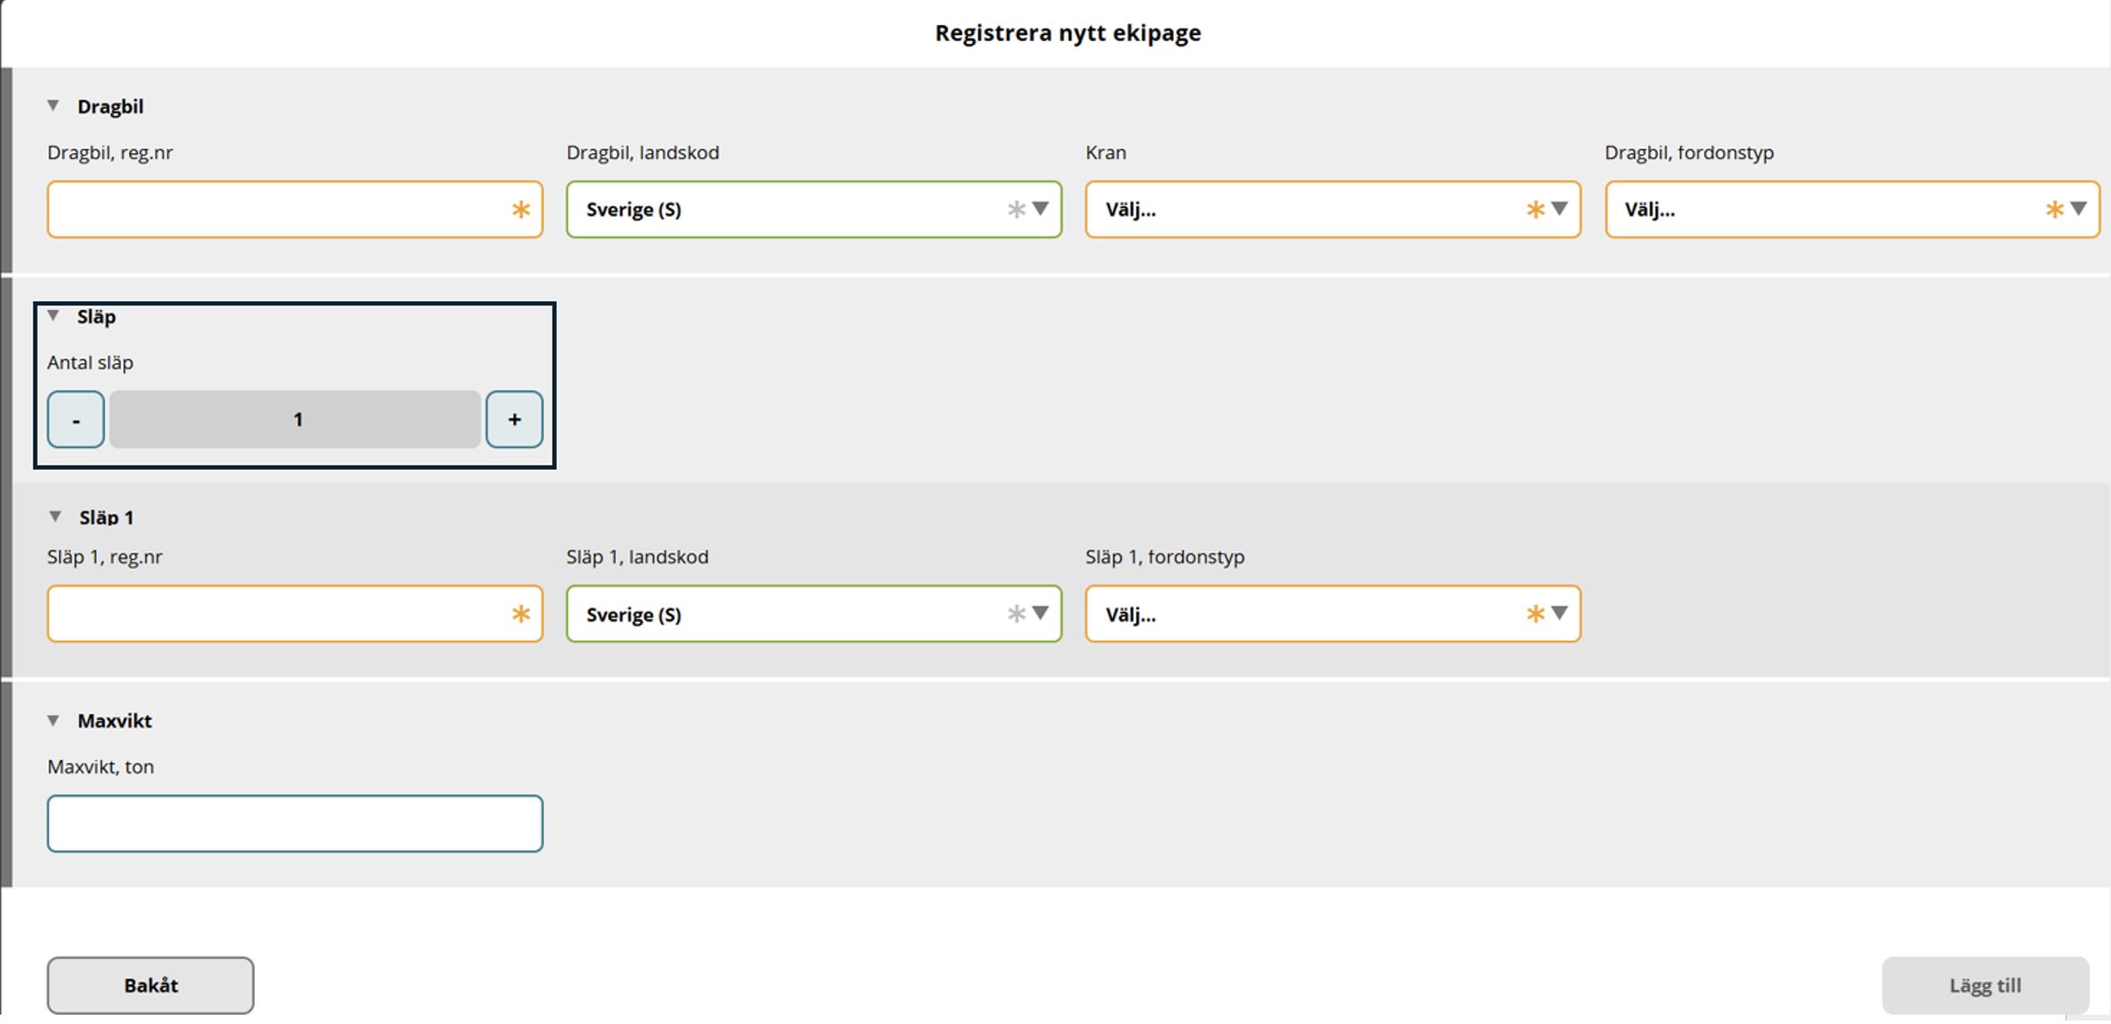Click the Bakåt button
This screenshot has height=1024, width=2111.
point(151,985)
